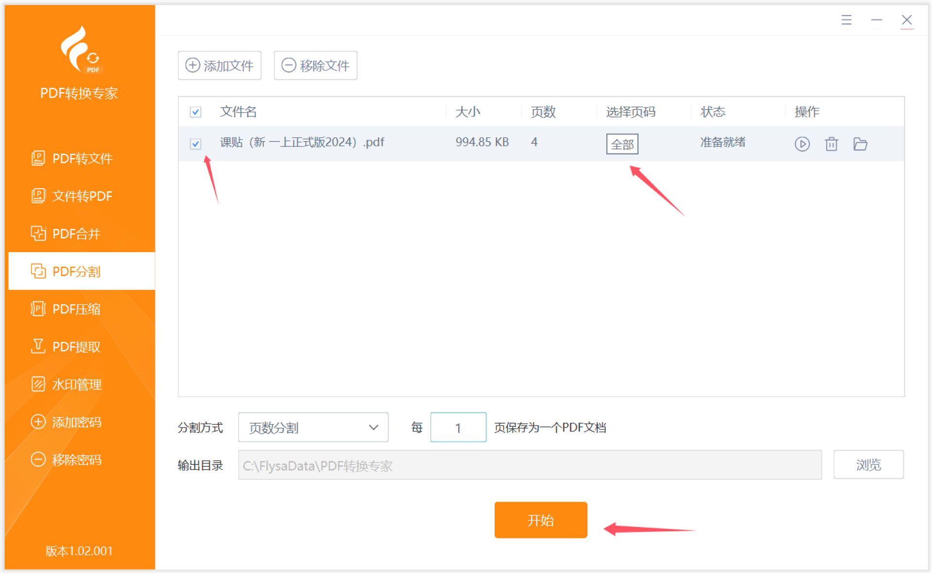
Task: Open the PDF压缩 sidebar item
Action: (76, 309)
